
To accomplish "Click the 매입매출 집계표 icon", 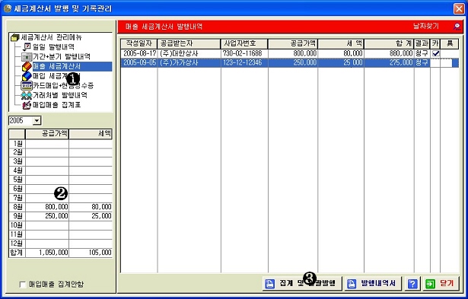I will pyautogui.click(x=27, y=105).
